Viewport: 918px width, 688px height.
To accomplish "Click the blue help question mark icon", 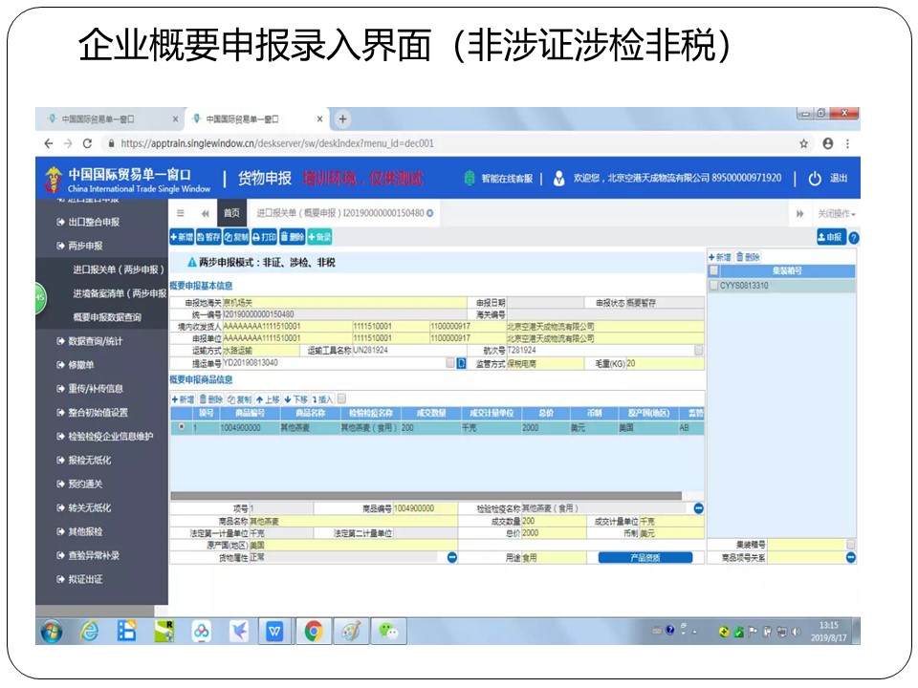I will [x=853, y=237].
